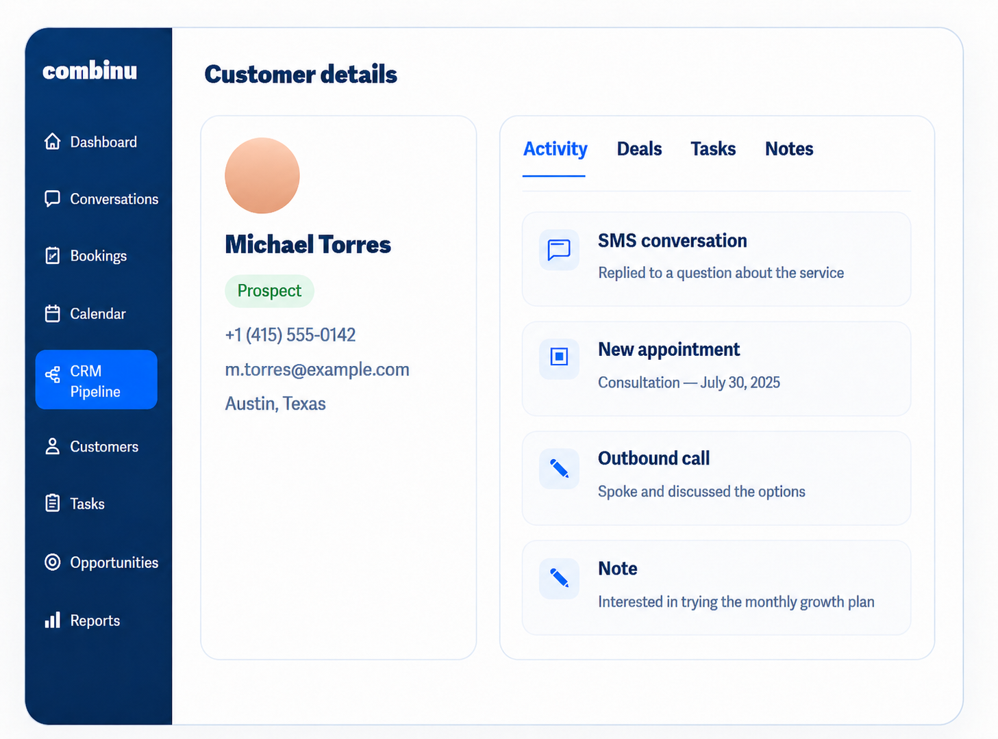Open the SMS conversation activity title
Image resolution: width=998 pixels, height=739 pixels.
coord(672,241)
